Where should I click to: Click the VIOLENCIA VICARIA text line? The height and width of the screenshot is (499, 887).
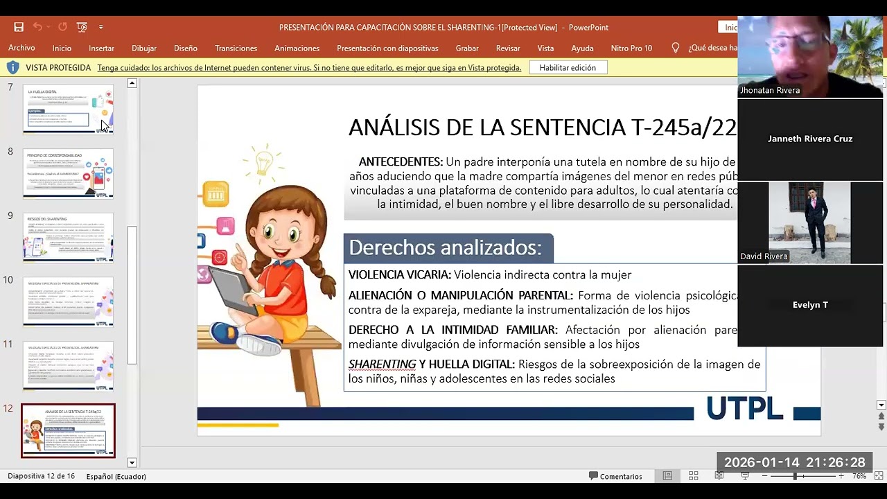click(490, 274)
